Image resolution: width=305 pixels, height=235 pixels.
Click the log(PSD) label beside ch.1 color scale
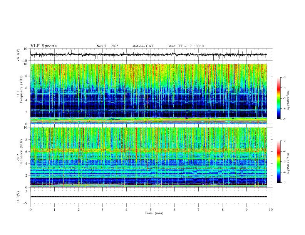tap(288, 100)
